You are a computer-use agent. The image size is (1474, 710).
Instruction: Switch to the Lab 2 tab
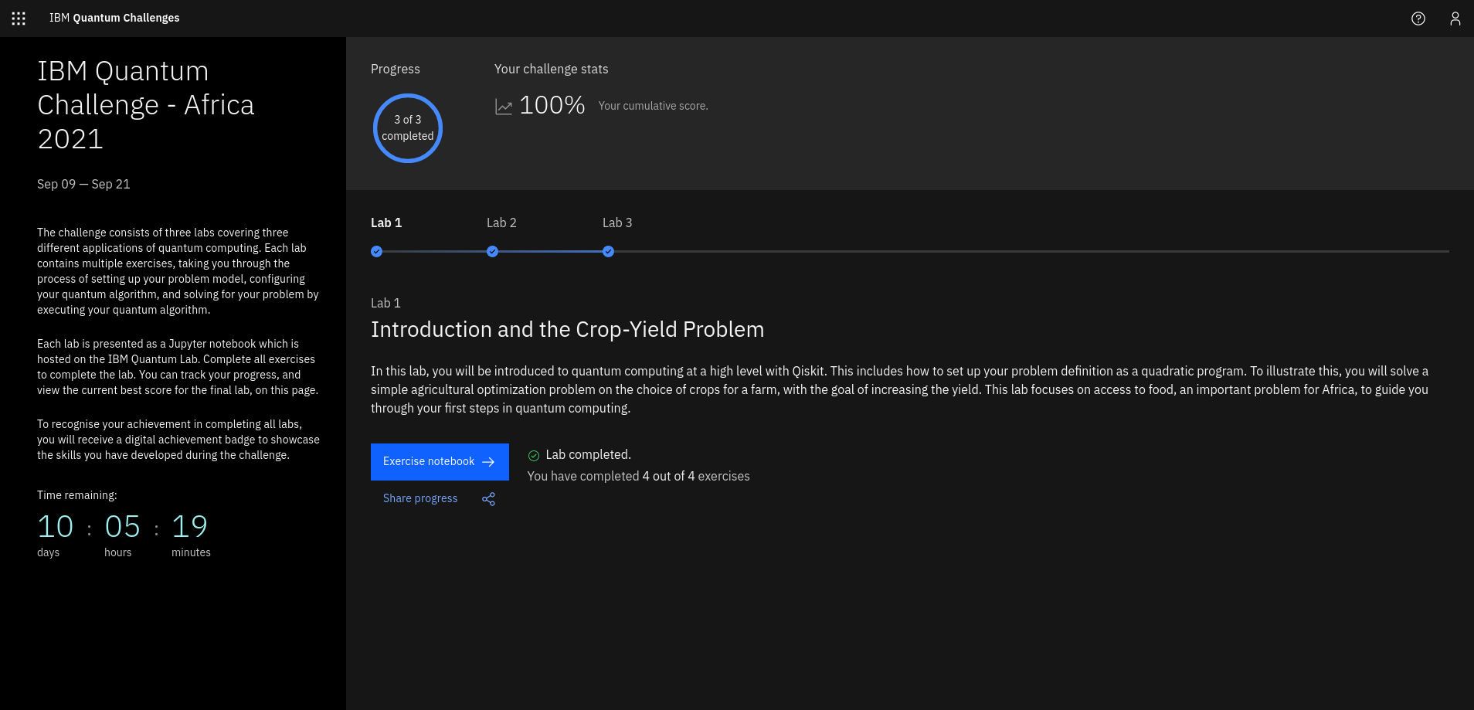pyautogui.click(x=501, y=223)
